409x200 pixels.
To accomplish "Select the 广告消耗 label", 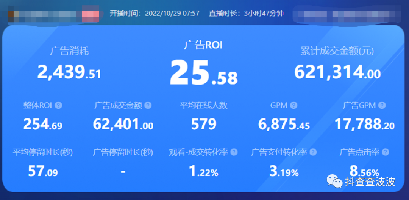I will [x=69, y=51].
